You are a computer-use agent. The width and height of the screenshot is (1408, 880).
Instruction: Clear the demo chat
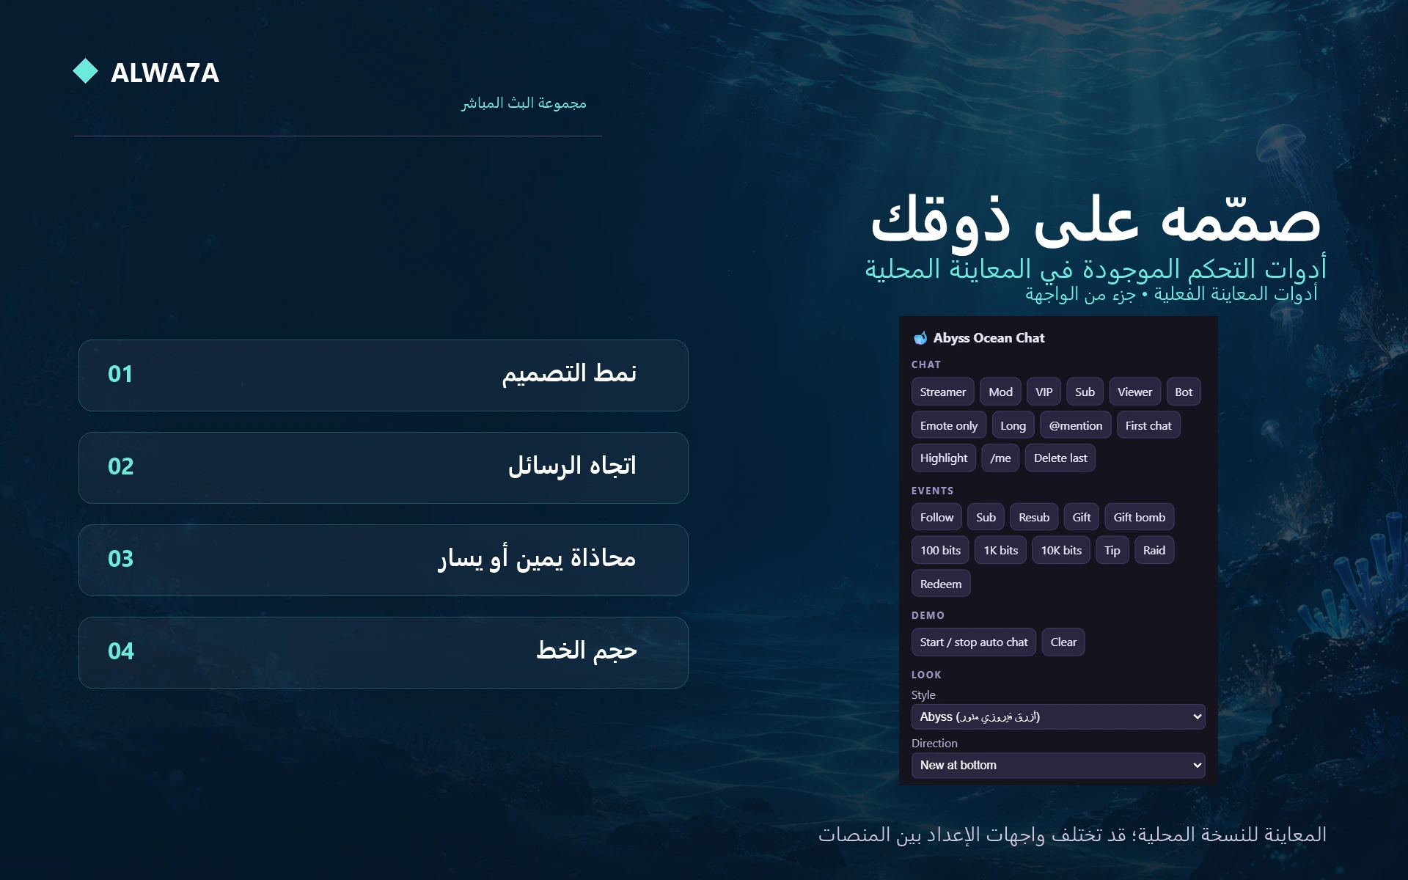tap(1063, 642)
